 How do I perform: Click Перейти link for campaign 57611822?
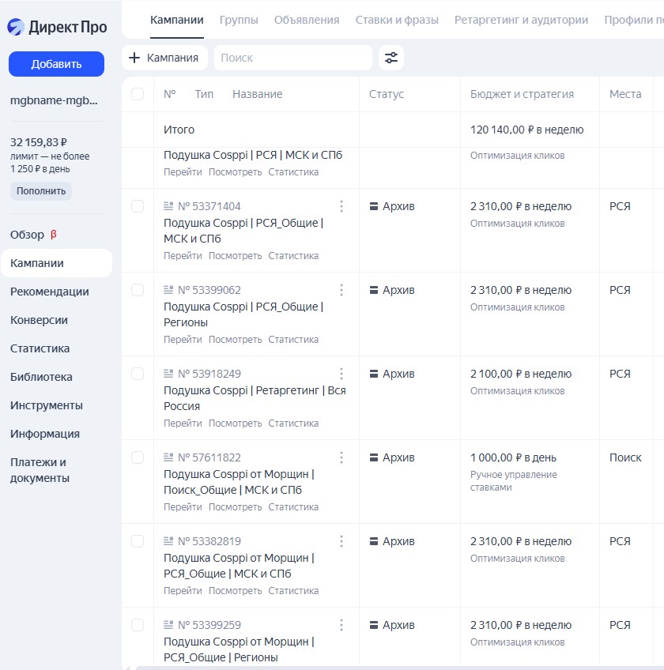click(183, 507)
